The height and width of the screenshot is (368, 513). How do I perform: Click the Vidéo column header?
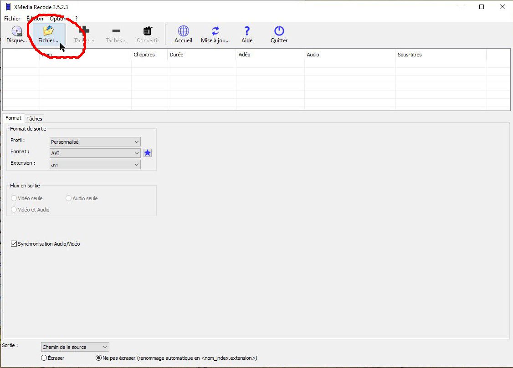(x=270, y=55)
